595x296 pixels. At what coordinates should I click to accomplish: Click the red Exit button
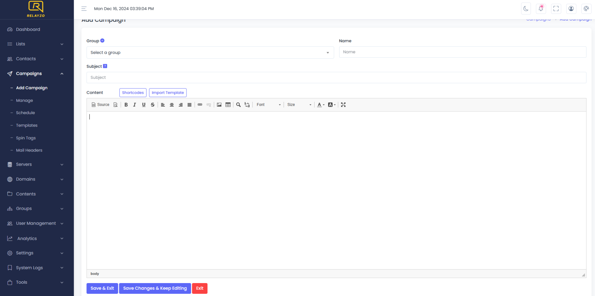tap(200, 288)
